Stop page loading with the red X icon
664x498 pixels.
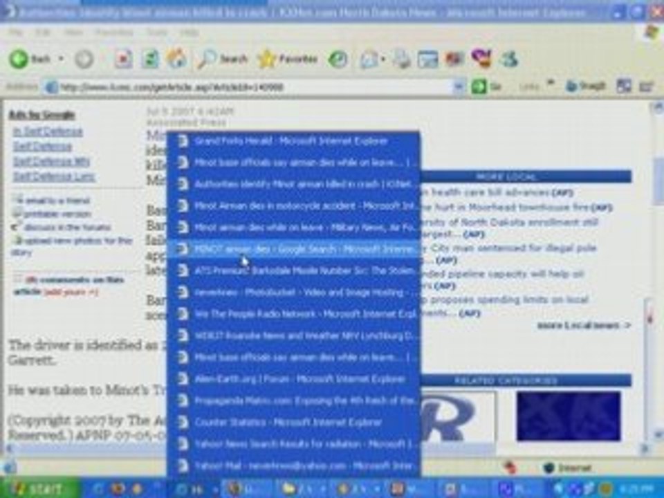pyautogui.click(x=123, y=59)
